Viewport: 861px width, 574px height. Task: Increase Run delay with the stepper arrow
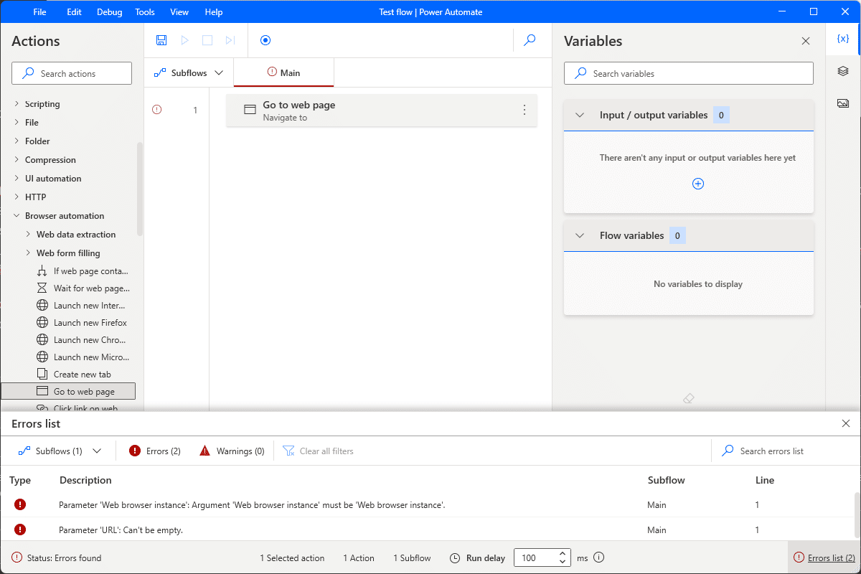[564, 553]
